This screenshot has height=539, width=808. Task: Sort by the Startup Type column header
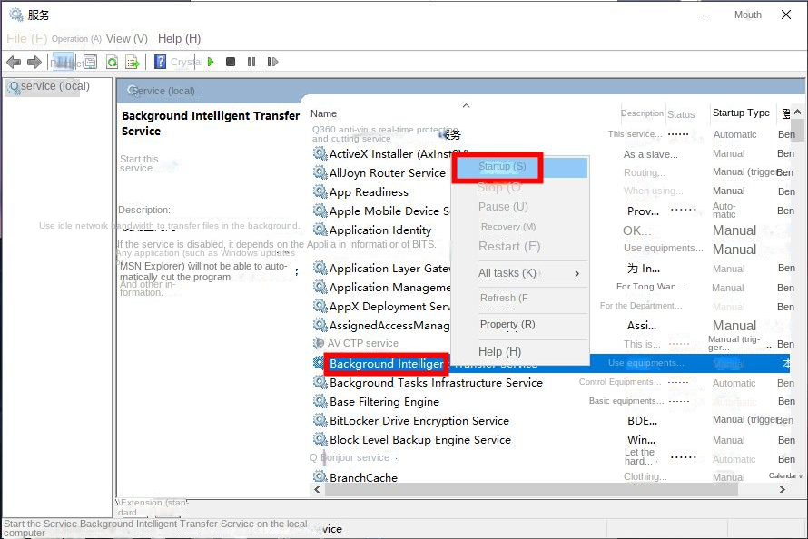click(741, 113)
